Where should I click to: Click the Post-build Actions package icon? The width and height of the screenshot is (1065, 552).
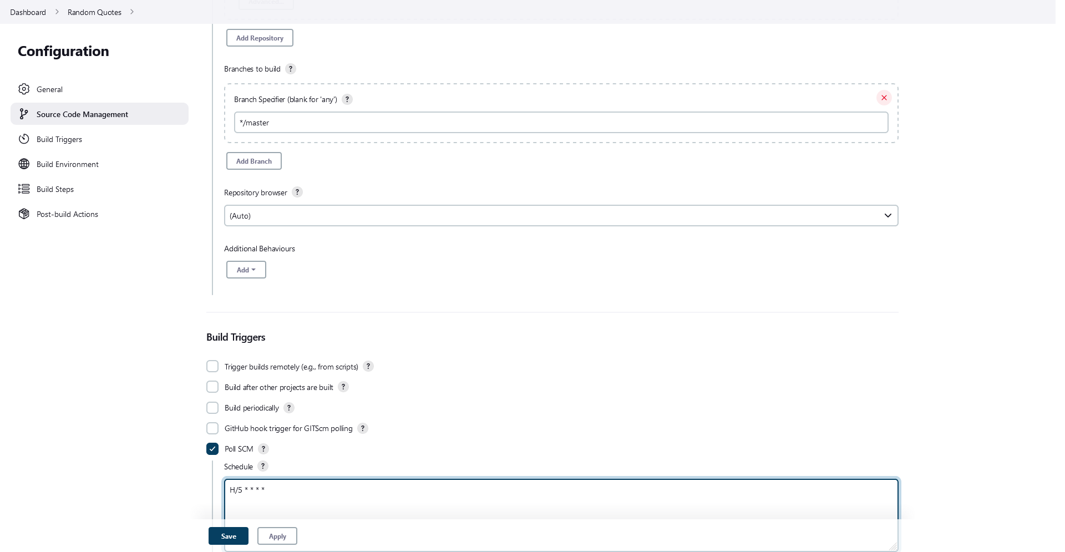coord(24,214)
